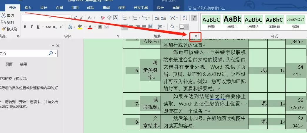Toggle Bold formatting

point(25,27)
